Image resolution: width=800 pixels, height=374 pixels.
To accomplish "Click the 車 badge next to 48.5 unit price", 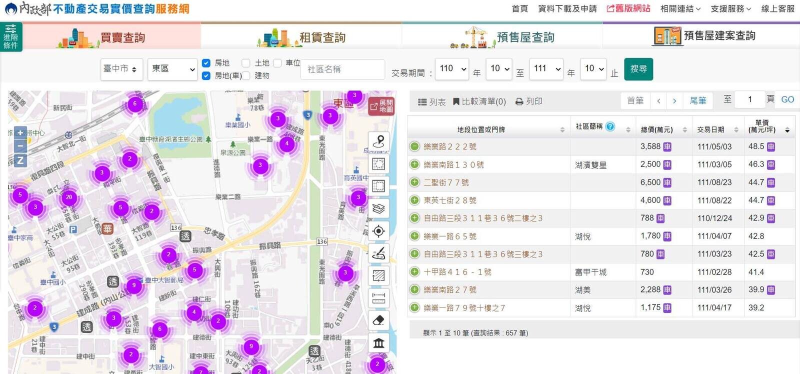I will tap(771, 146).
